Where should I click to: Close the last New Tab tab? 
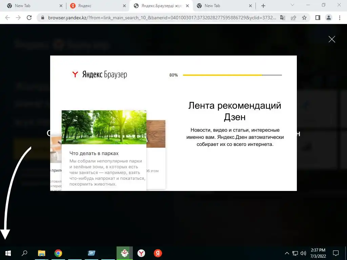[x=250, y=6]
